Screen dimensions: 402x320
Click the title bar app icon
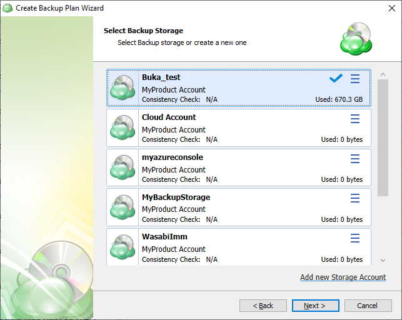8,8
